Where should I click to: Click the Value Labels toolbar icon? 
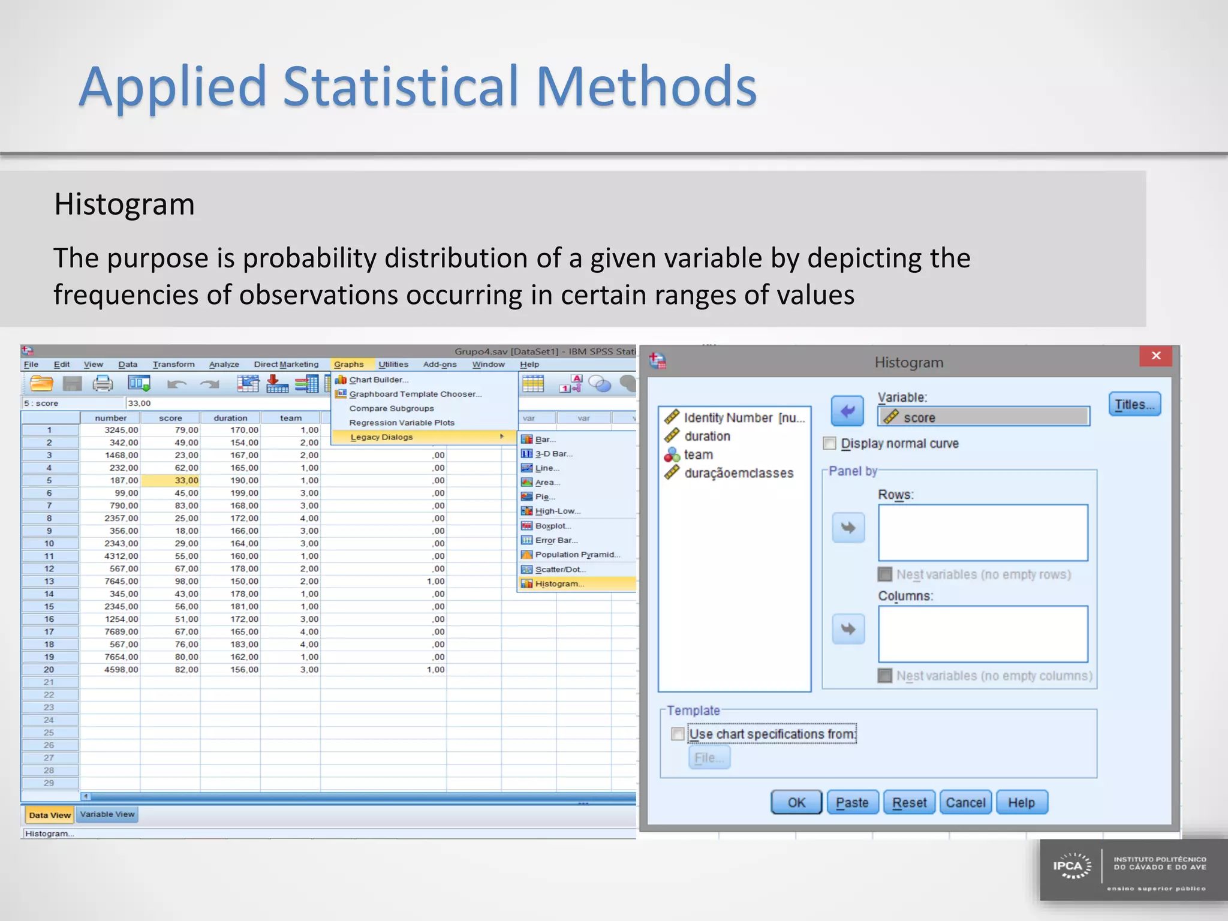click(x=570, y=384)
